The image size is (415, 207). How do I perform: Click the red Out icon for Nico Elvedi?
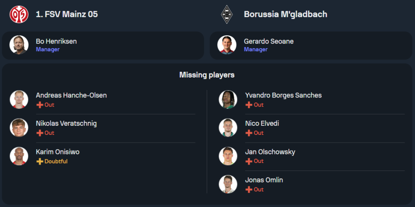[249, 133]
